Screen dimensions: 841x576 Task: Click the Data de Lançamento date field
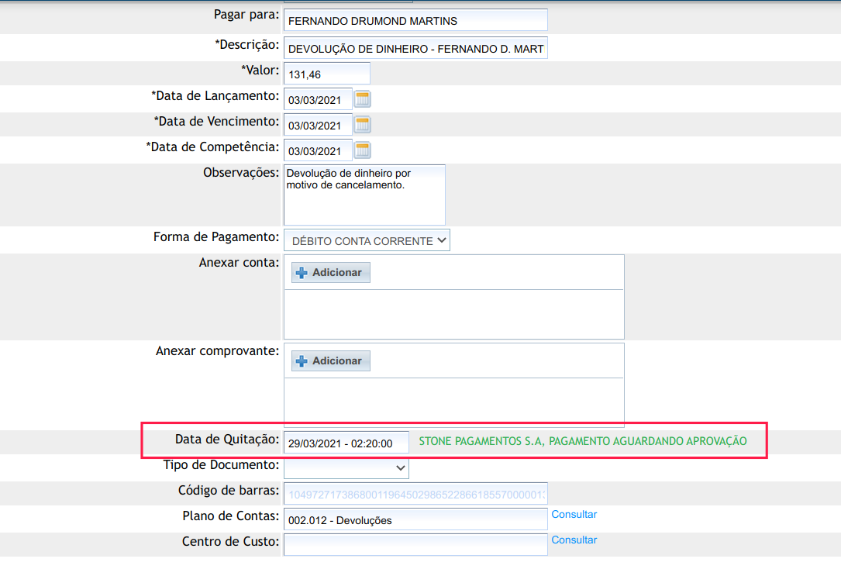(318, 100)
